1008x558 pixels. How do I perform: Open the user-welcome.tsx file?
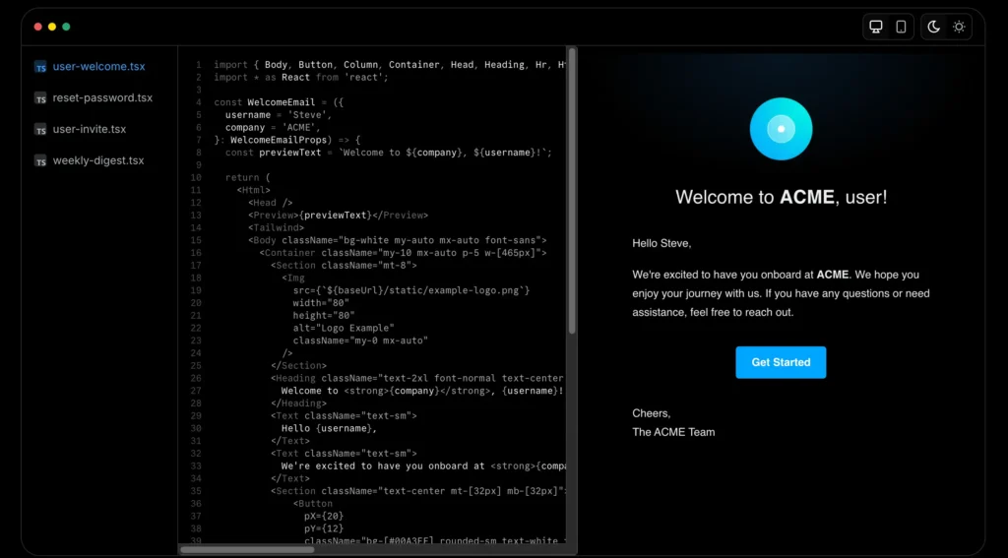coord(98,67)
